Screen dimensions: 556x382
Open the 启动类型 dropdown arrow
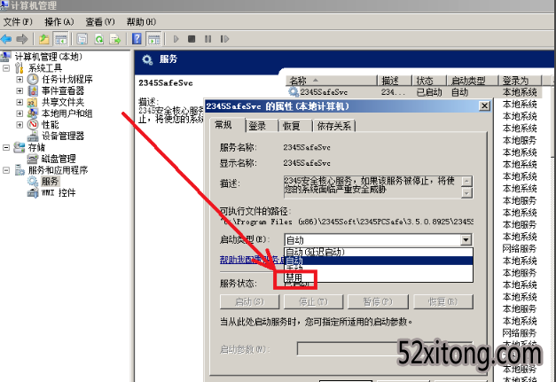[466, 240]
